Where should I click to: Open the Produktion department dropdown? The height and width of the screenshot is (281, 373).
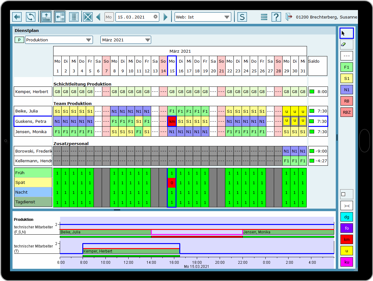(59, 40)
